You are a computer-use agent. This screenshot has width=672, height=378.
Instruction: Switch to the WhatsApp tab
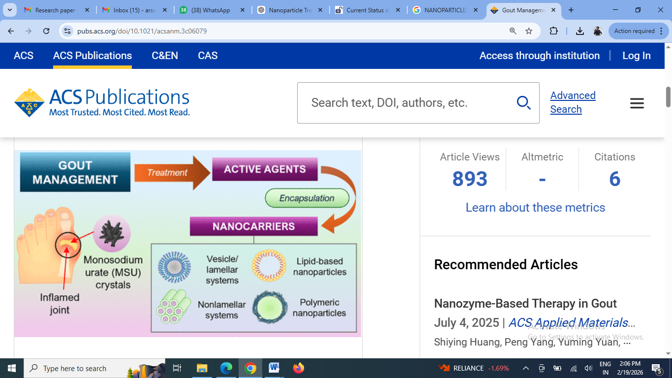coord(207,10)
